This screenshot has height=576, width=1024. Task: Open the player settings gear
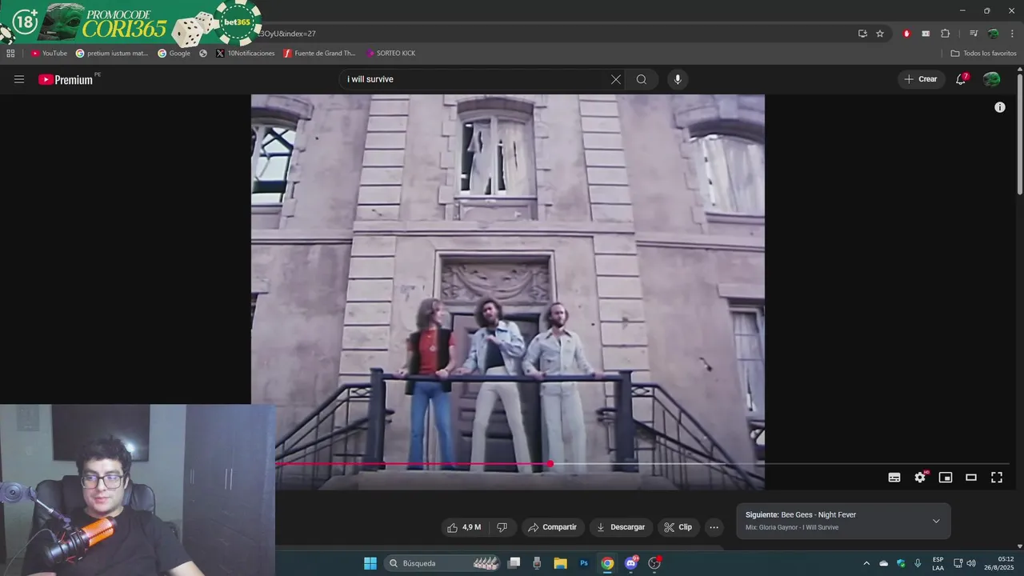[920, 478]
